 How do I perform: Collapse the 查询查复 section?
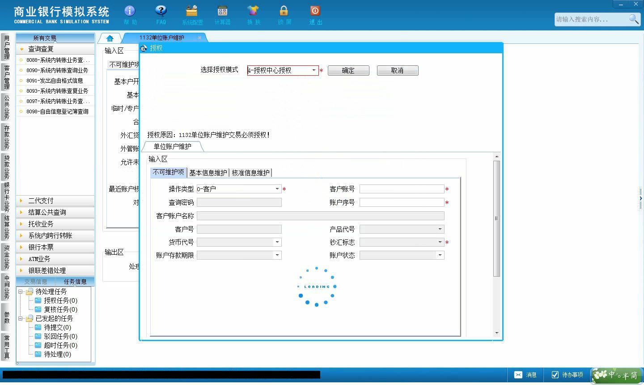click(x=55, y=49)
